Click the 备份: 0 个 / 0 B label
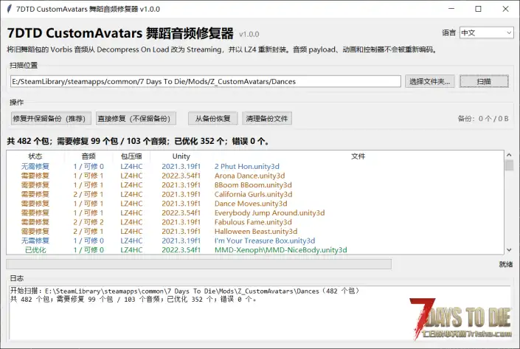 click(x=483, y=119)
